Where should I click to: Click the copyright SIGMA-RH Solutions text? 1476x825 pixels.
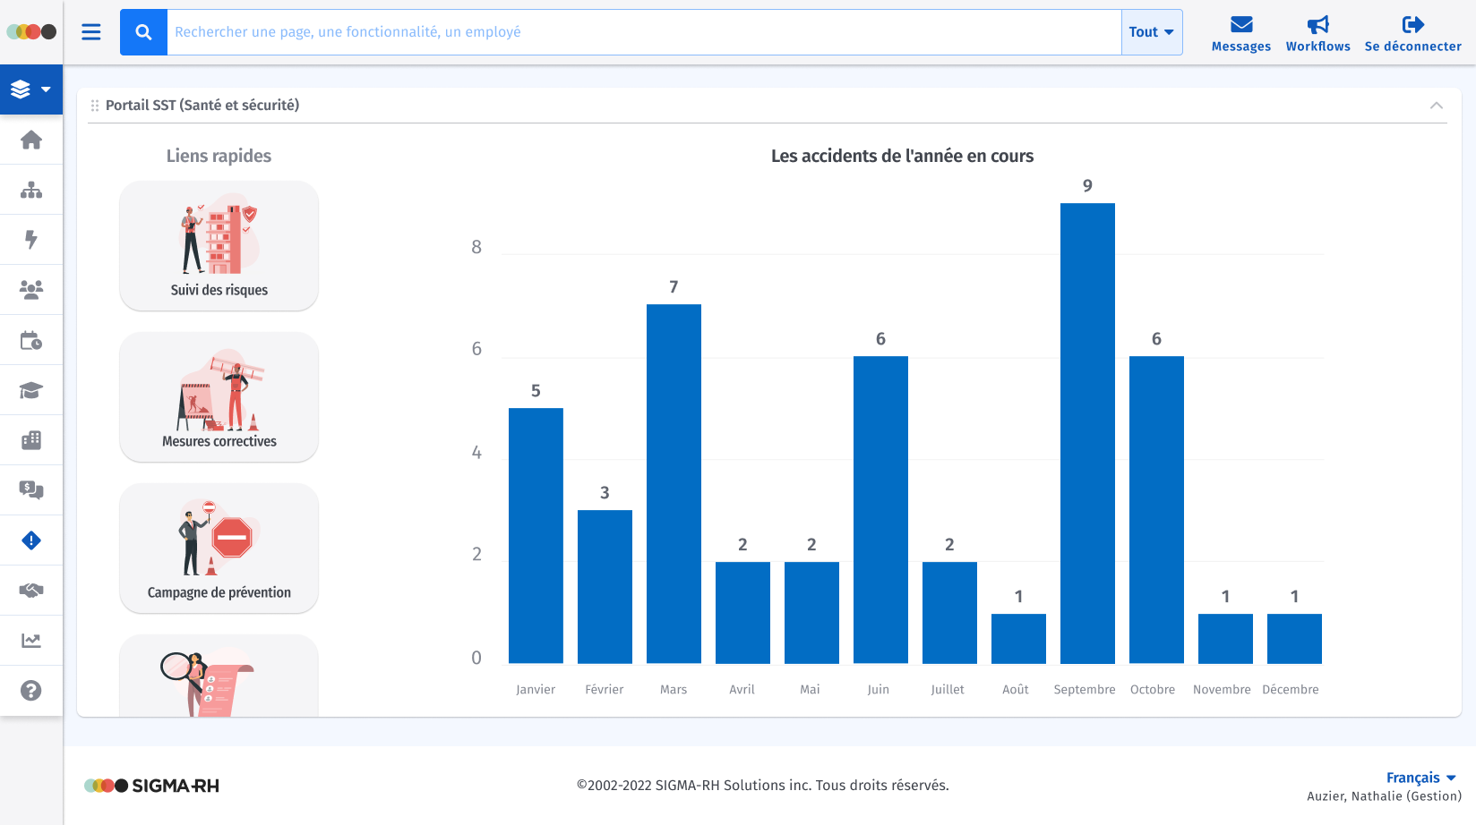763,786
